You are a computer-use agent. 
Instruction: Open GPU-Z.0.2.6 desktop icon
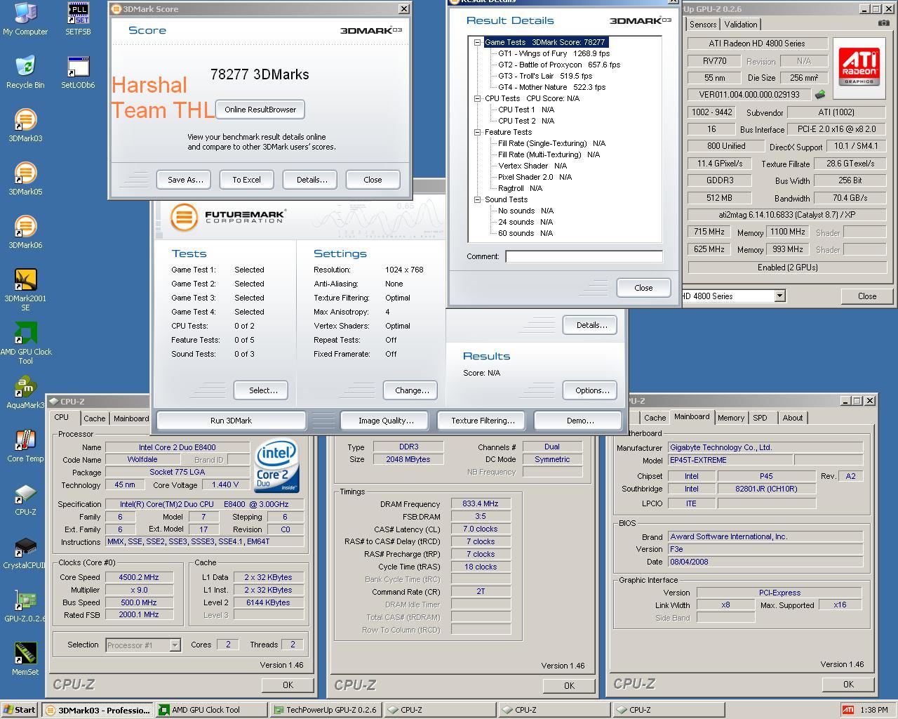pyautogui.click(x=25, y=606)
